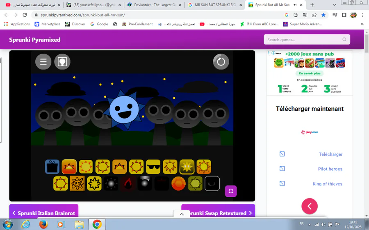Toggle the Chrome side panel
369x230 pixels.
(344, 15)
